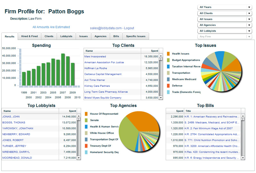The height and width of the screenshot is (173, 256).
Task: Open S. 2499 Medicare bill link
Action: (x=212, y=123)
